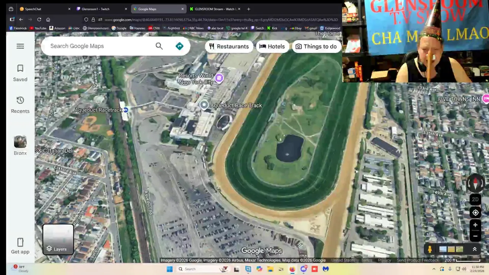Go to browser home page
The image size is (489, 275).
(x=48, y=19)
